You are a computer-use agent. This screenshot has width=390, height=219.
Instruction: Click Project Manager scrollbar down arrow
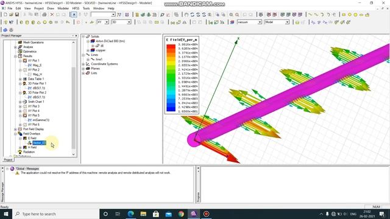(x=73, y=154)
